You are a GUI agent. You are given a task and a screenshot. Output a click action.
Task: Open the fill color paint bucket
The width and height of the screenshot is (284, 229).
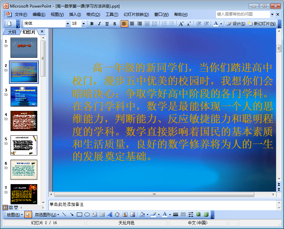tap(142, 214)
